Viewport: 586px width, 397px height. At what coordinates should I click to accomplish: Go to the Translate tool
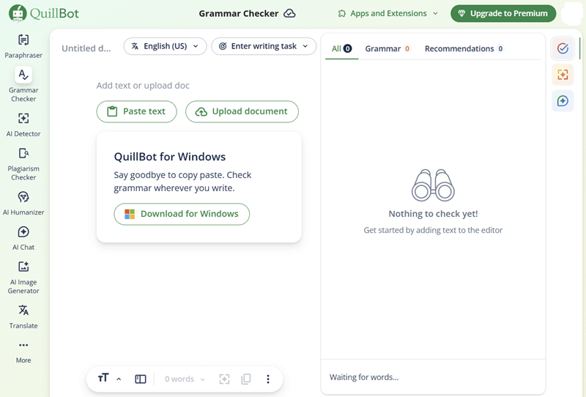(x=23, y=317)
